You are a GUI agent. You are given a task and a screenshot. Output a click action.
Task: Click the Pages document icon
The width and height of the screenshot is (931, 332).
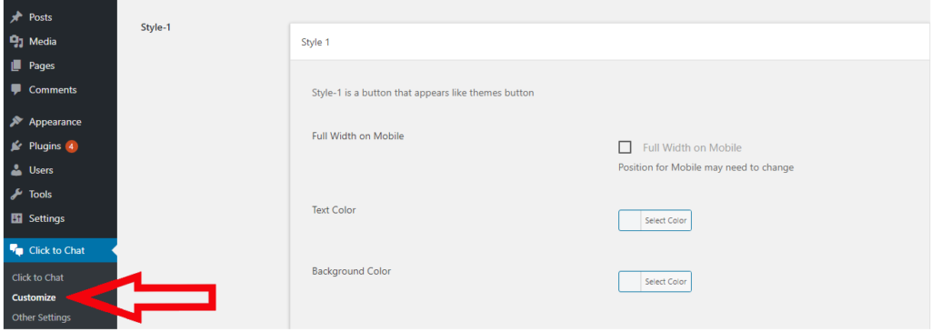pyautogui.click(x=16, y=65)
